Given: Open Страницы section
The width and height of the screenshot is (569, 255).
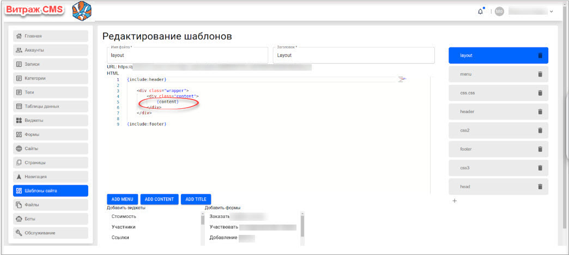Looking at the screenshot, I should [51, 163].
